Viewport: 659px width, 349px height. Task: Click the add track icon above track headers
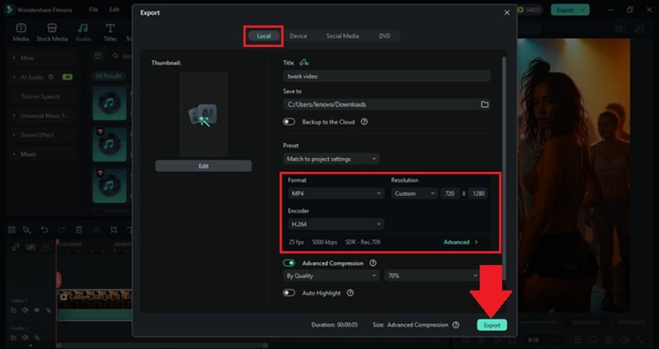coord(30,247)
